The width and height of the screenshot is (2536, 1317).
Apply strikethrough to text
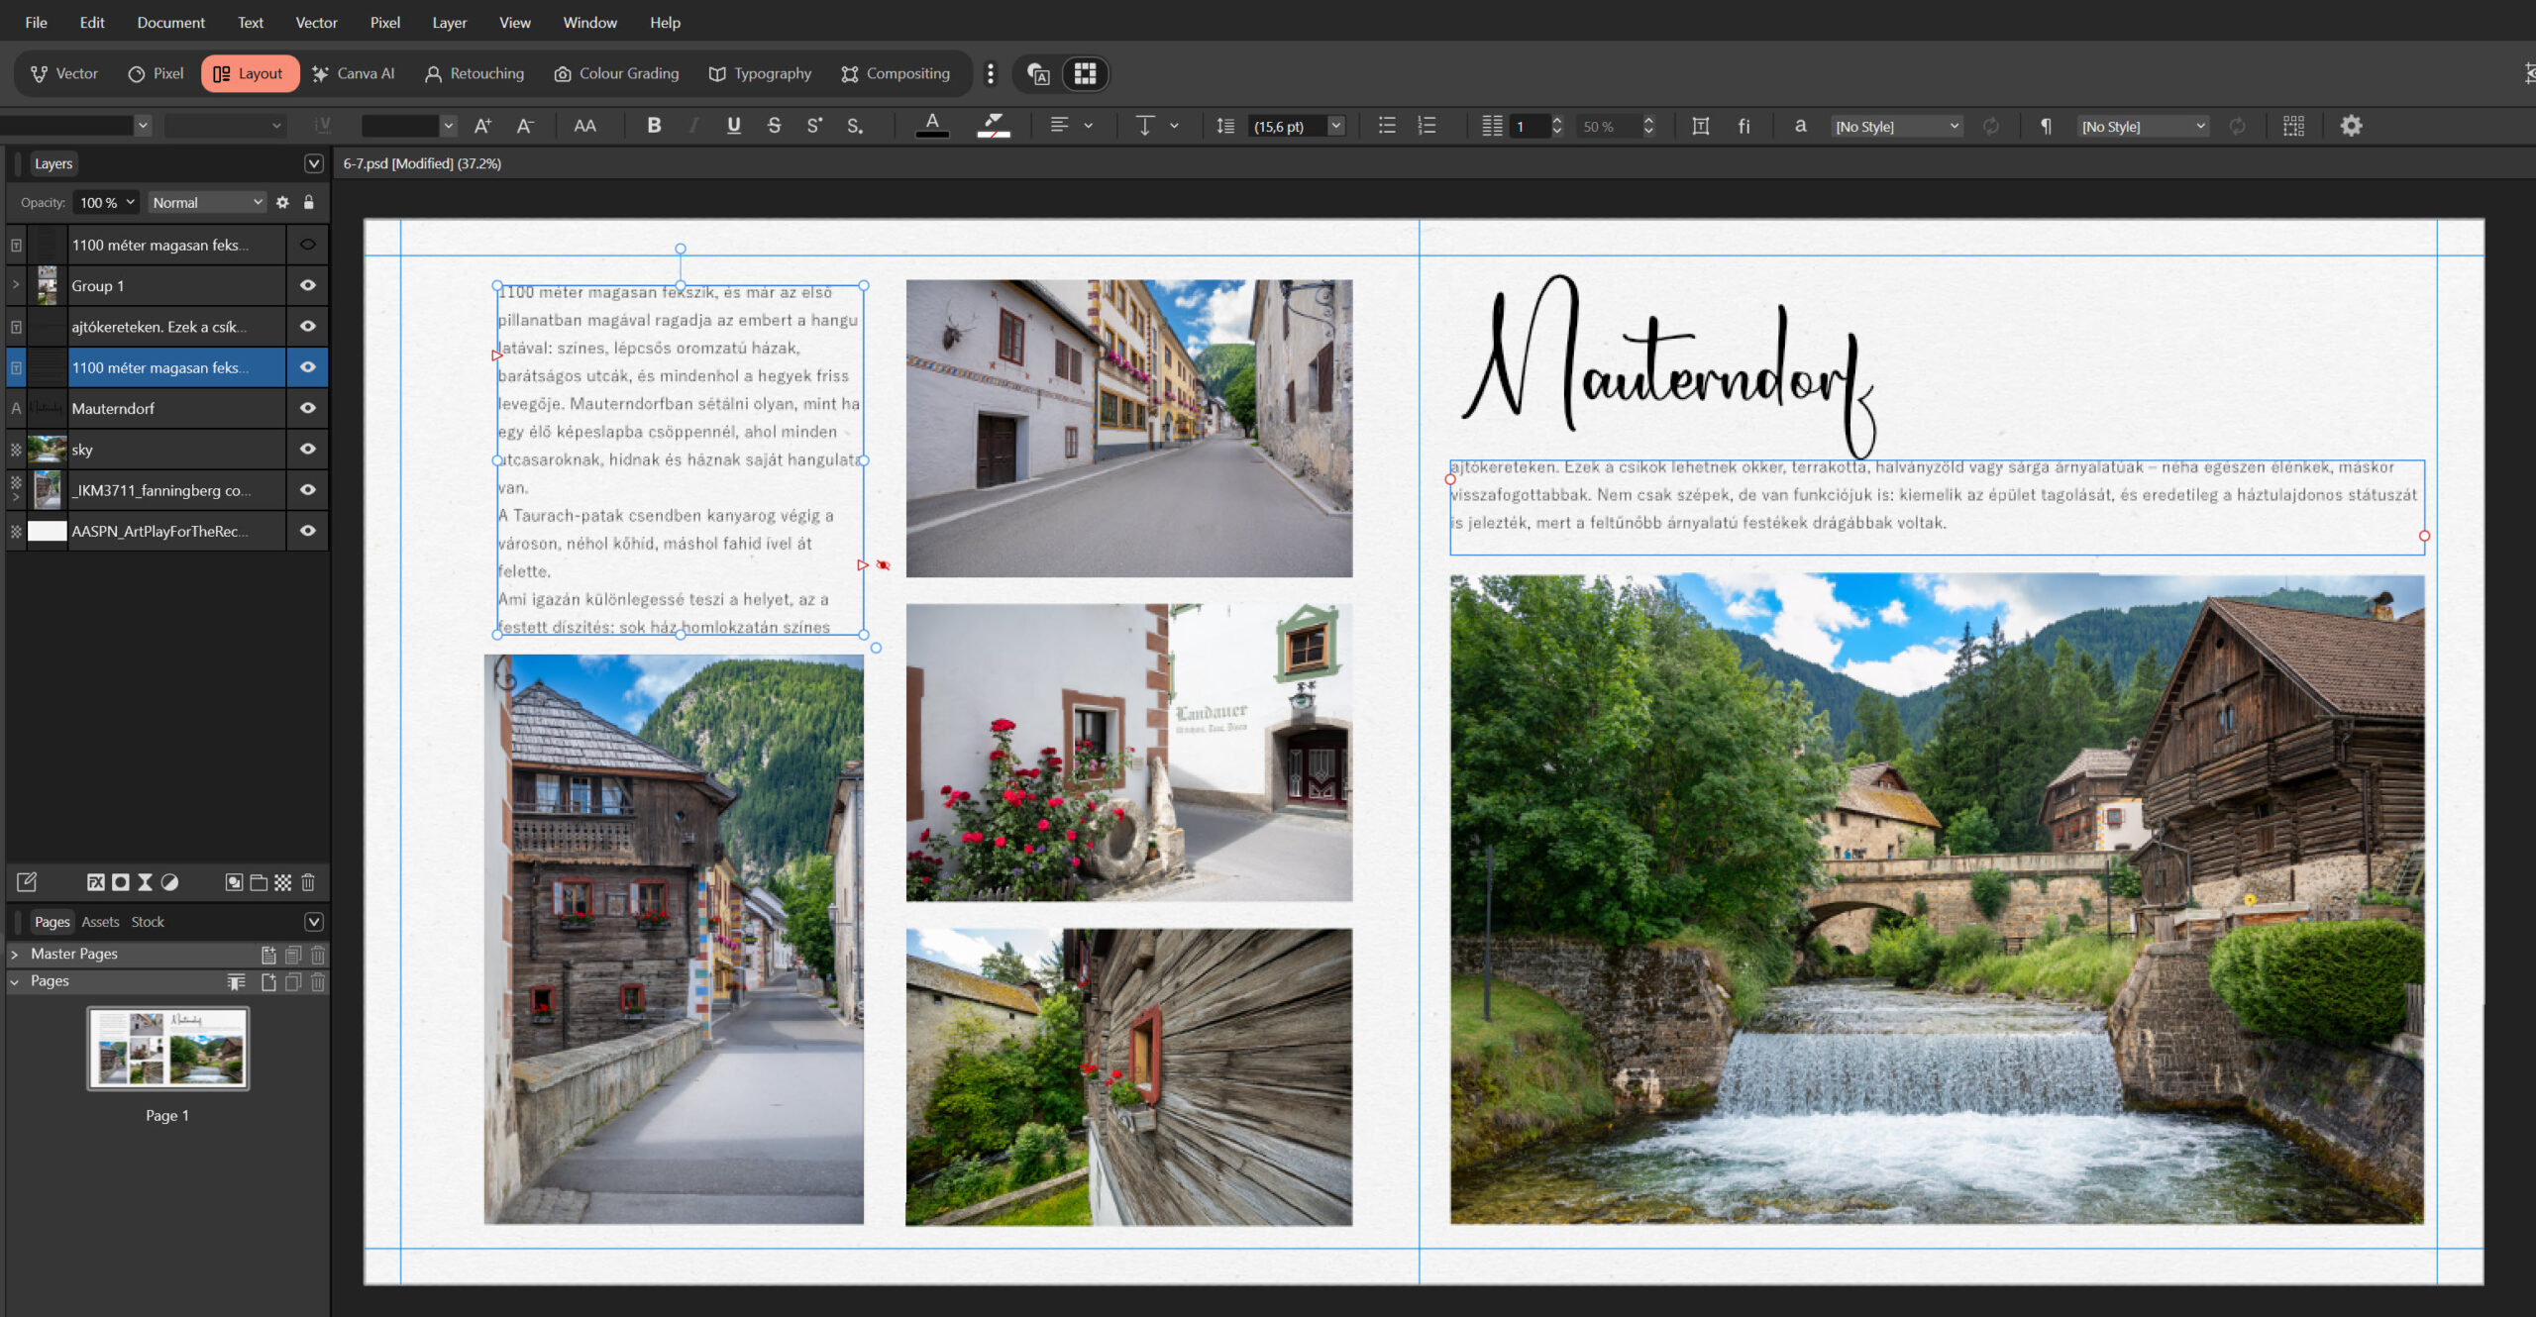774,126
